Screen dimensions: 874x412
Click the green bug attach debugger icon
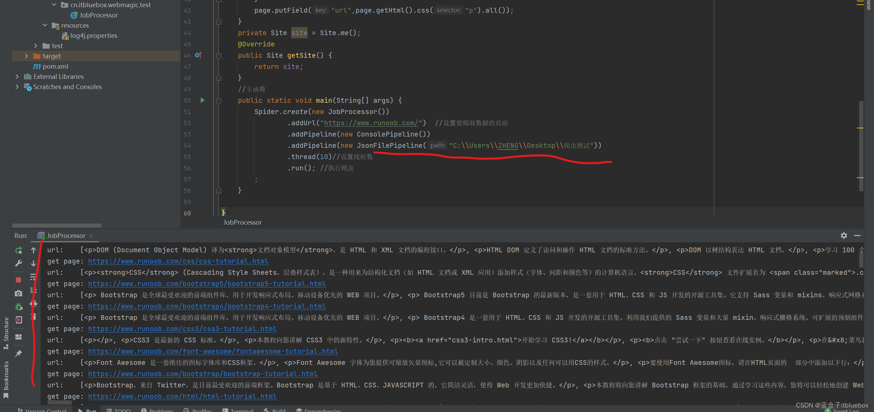point(18,307)
